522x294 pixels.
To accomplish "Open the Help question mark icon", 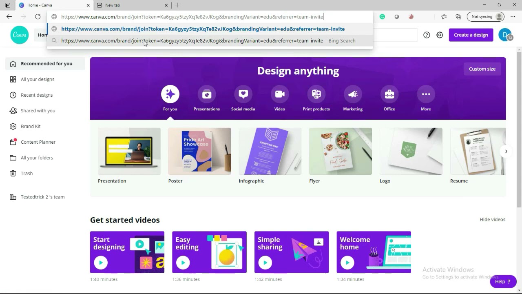I will click(427, 35).
